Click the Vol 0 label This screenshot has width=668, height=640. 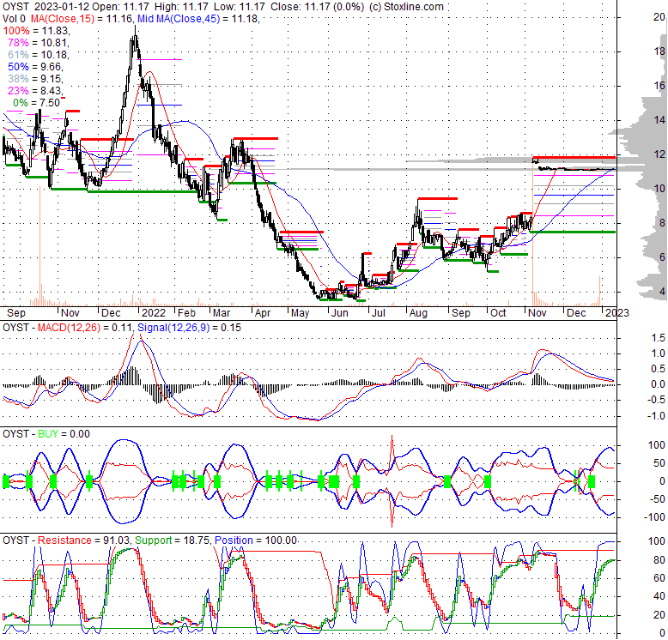14,19
